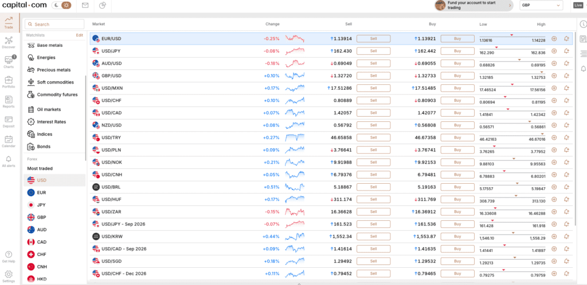Select JPY currency filter
Image resolution: width=587 pixels, height=285 pixels.
pos(54,205)
